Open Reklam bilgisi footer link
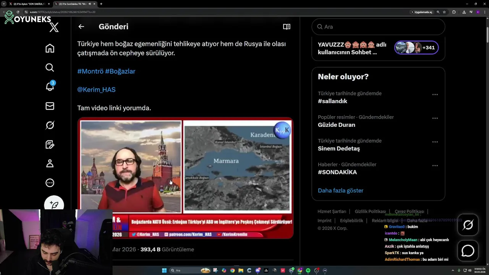 (x=385, y=220)
